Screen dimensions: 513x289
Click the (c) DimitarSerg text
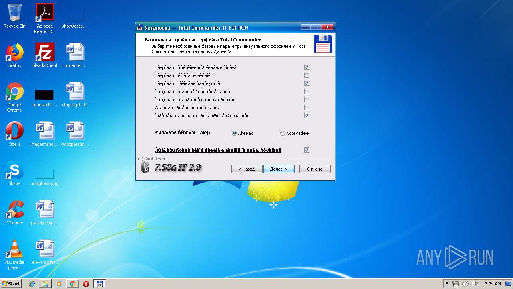click(x=152, y=159)
